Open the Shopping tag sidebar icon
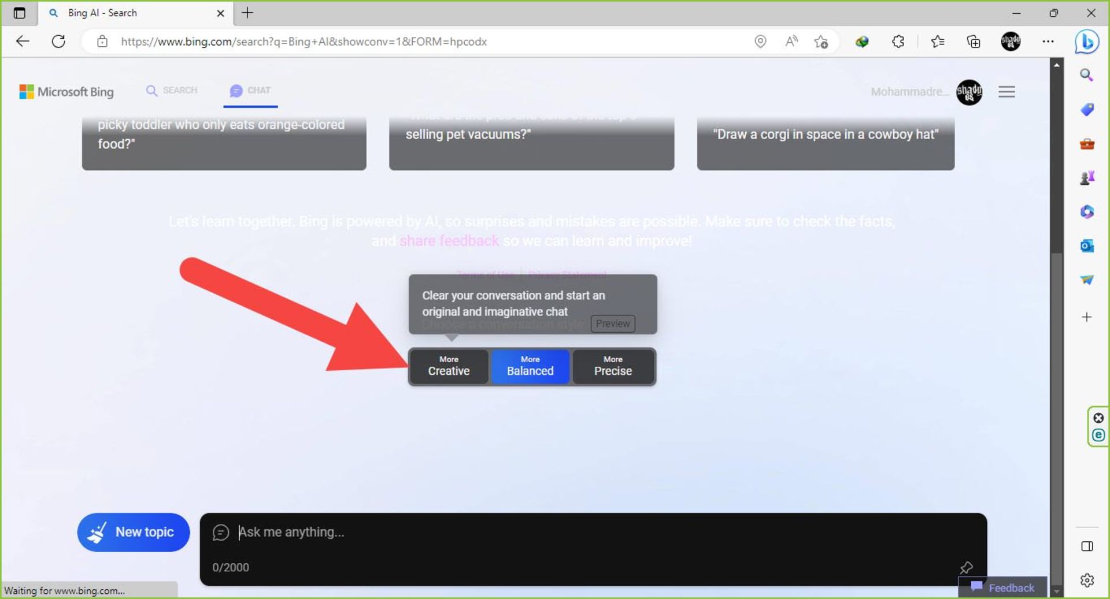1110x599 pixels. [x=1086, y=110]
